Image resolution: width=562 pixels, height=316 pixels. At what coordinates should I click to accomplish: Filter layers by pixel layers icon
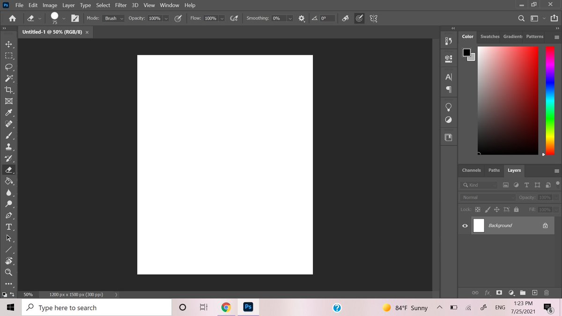coord(506,185)
